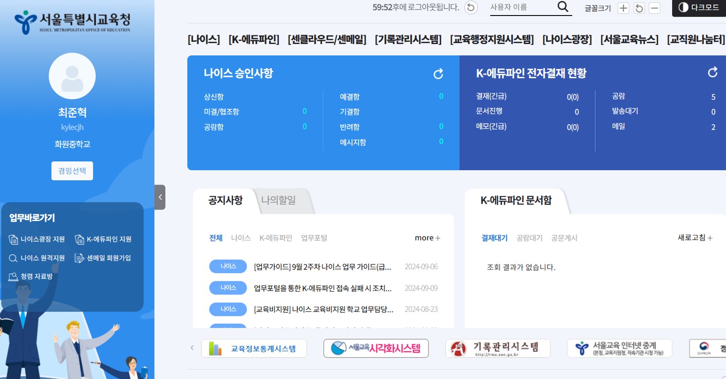726x379 pixels.
Task: Filter notices by 전체
Action: pyautogui.click(x=216, y=238)
